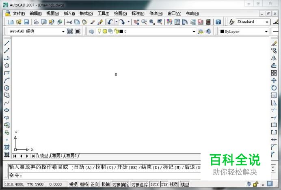Select the Rotate tool
Viewport: 281px width, 190px height.
click(x=274, y=88)
